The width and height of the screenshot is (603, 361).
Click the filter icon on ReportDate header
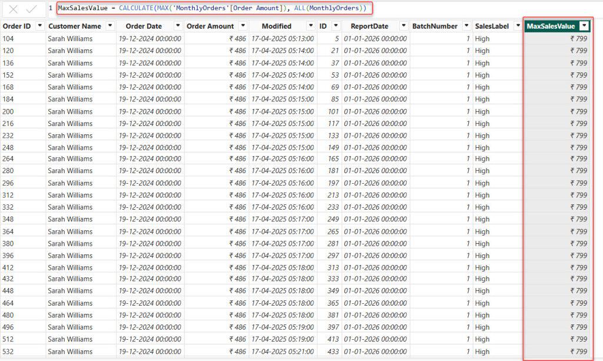tap(404, 26)
